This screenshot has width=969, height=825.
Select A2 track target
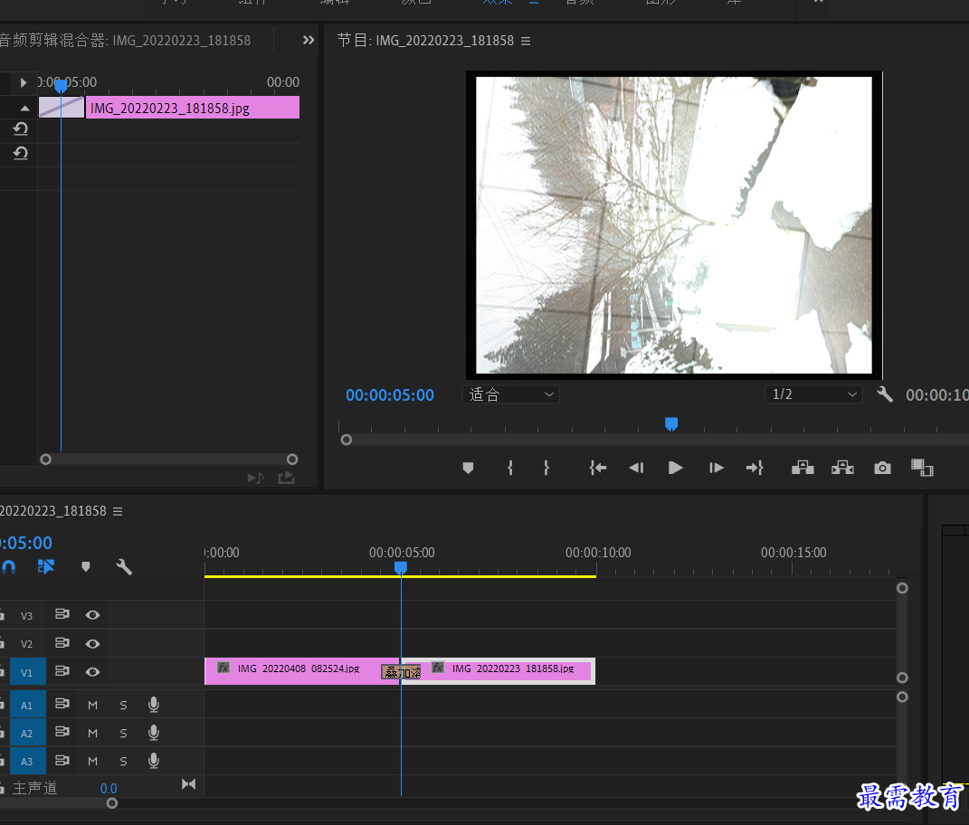coord(27,734)
